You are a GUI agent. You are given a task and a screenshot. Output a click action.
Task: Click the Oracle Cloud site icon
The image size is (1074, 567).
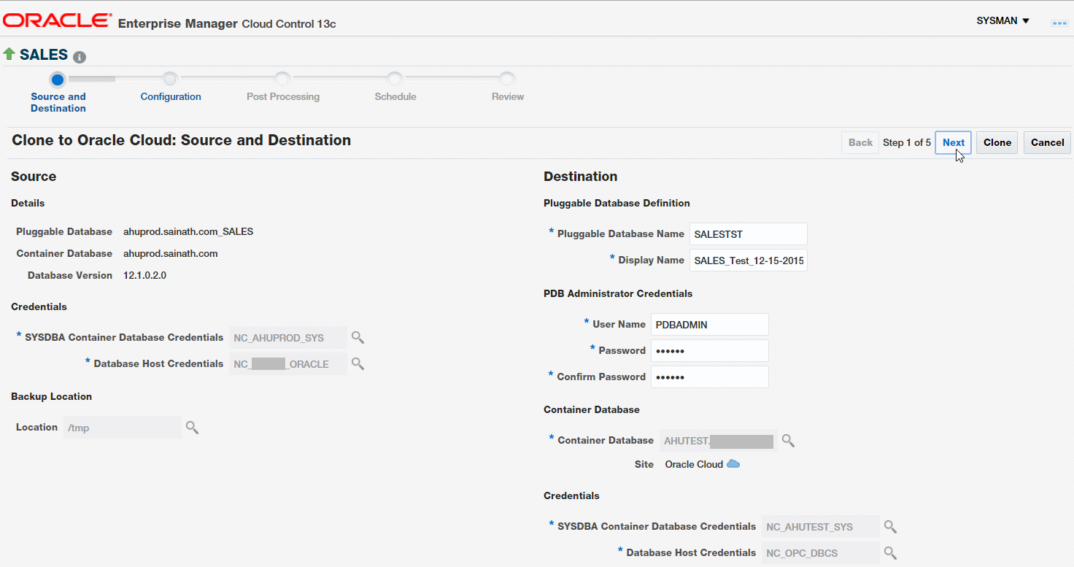tap(733, 464)
